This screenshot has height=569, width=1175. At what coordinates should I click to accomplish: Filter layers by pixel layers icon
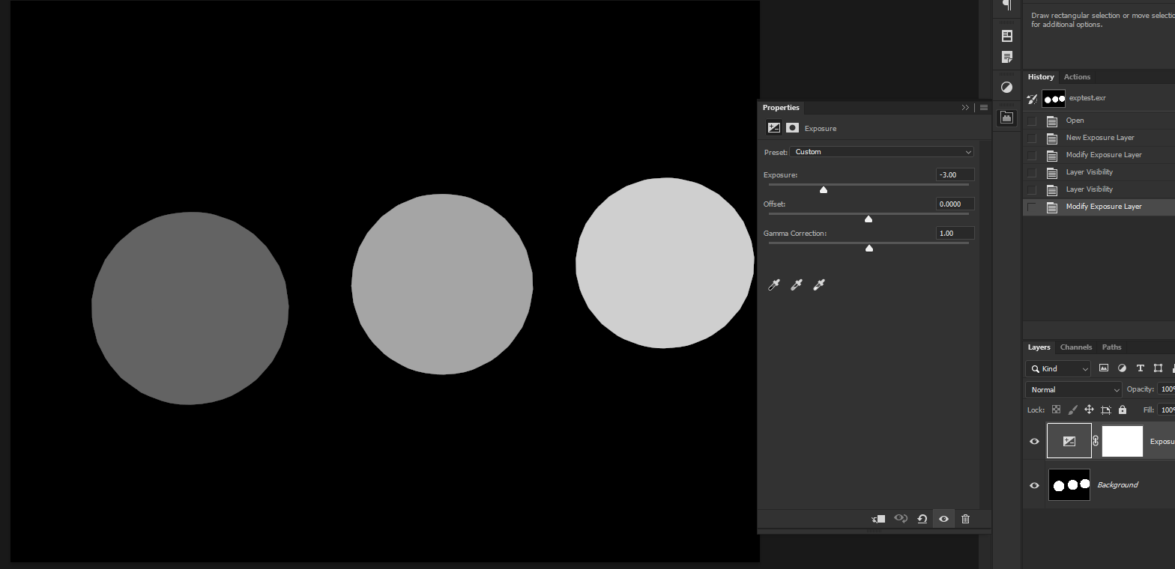[x=1104, y=368]
